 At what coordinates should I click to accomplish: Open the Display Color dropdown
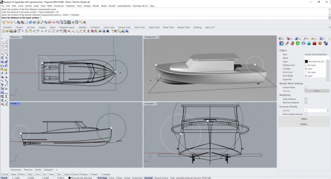click(328, 65)
